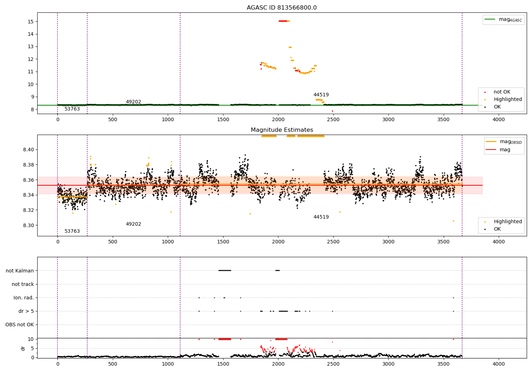This screenshot has width=532, height=372.
Task: Click the Magnitude Estimates subplot title
Action: coord(282,130)
